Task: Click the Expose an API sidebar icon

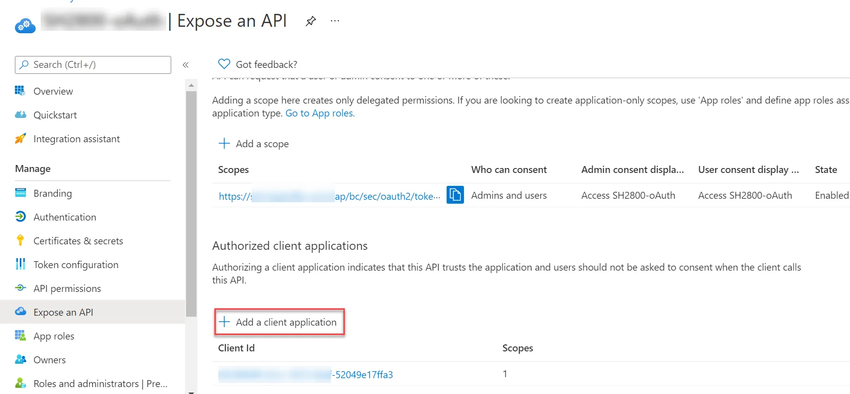Action: (20, 312)
